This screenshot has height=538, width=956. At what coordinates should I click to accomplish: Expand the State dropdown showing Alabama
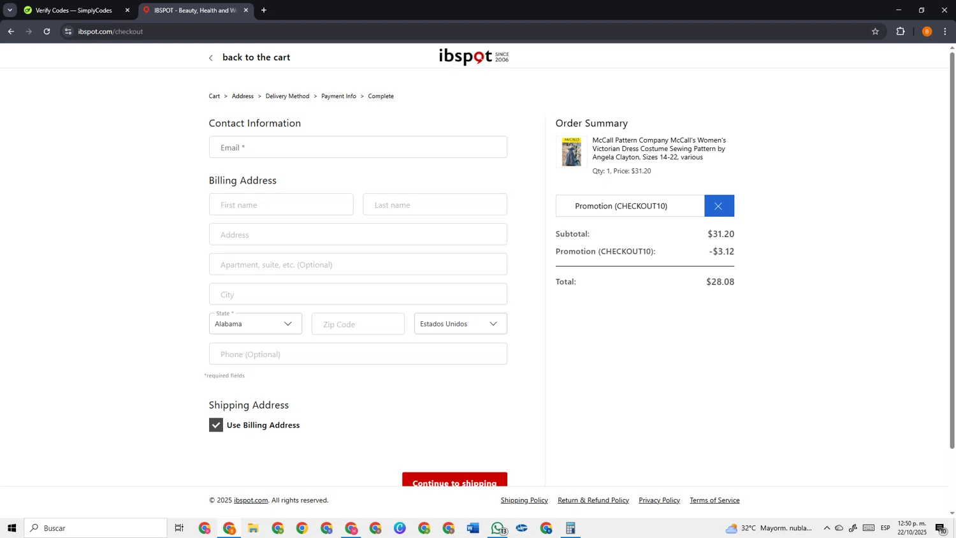tap(255, 324)
